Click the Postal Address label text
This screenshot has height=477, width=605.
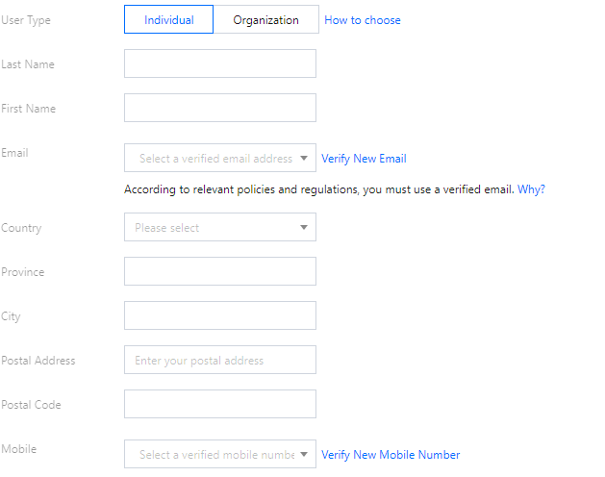pos(38,361)
